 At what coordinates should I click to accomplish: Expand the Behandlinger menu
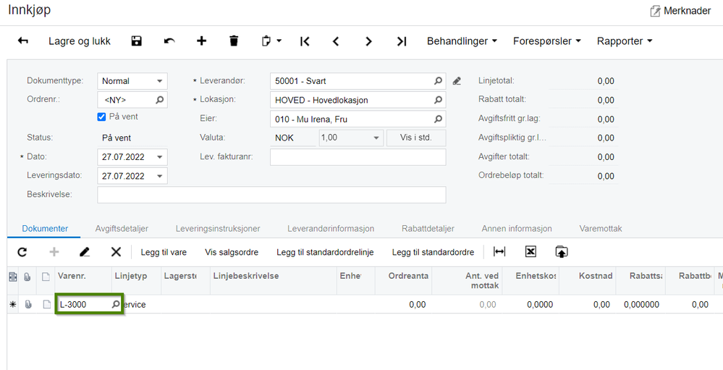(462, 41)
